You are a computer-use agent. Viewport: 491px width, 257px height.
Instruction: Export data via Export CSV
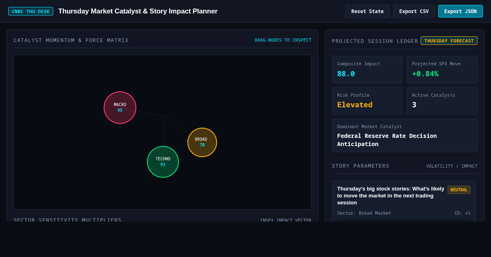414,11
